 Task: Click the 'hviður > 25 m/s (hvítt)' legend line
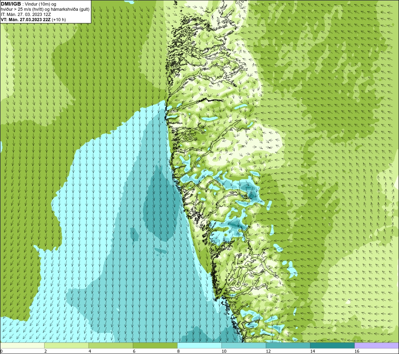45,9
